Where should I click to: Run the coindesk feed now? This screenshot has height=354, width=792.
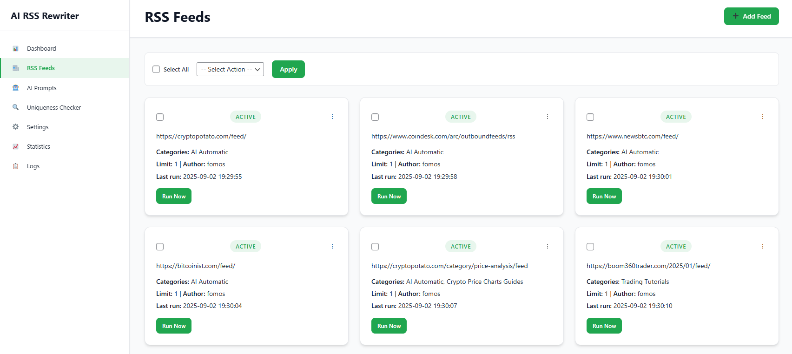[x=389, y=196]
